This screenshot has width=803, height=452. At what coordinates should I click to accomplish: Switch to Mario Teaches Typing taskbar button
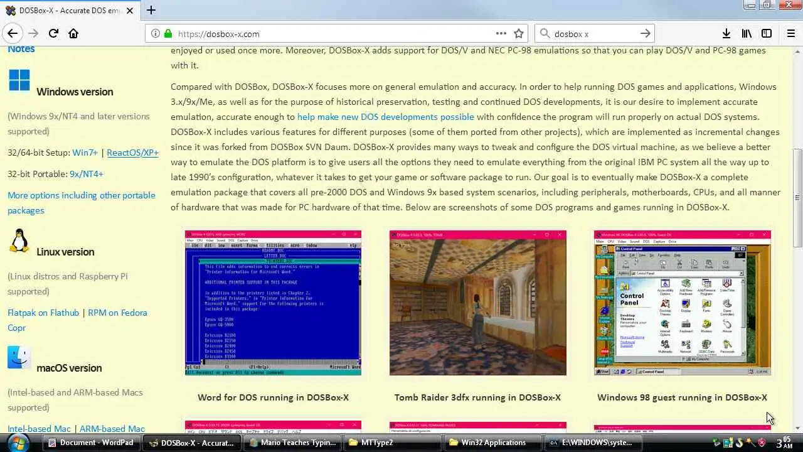(x=292, y=443)
